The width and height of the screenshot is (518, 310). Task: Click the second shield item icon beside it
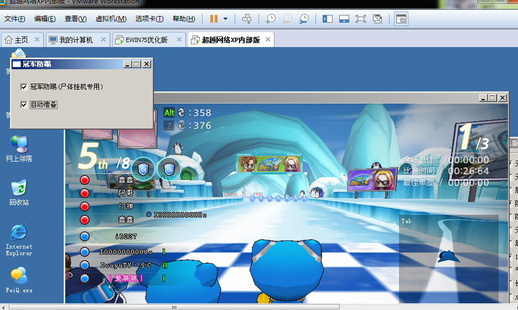169,169
